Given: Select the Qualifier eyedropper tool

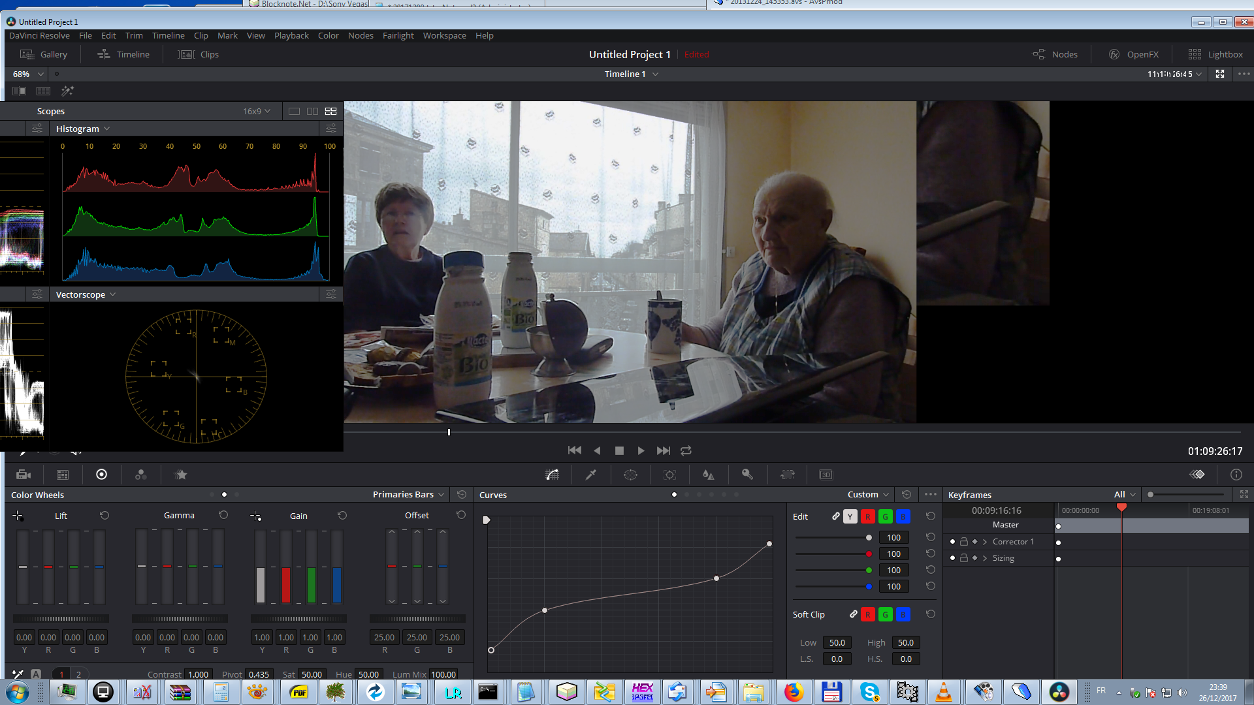Looking at the screenshot, I should (591, 475).
